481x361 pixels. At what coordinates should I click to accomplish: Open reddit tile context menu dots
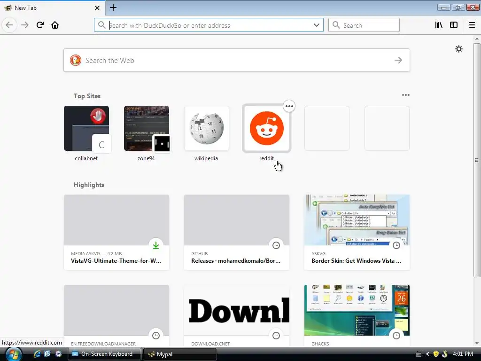(x=289, y=106)
